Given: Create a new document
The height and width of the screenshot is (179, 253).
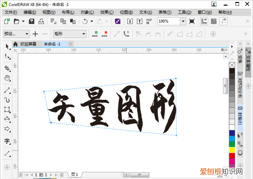Looking at the screenshot, I should 7,21.
